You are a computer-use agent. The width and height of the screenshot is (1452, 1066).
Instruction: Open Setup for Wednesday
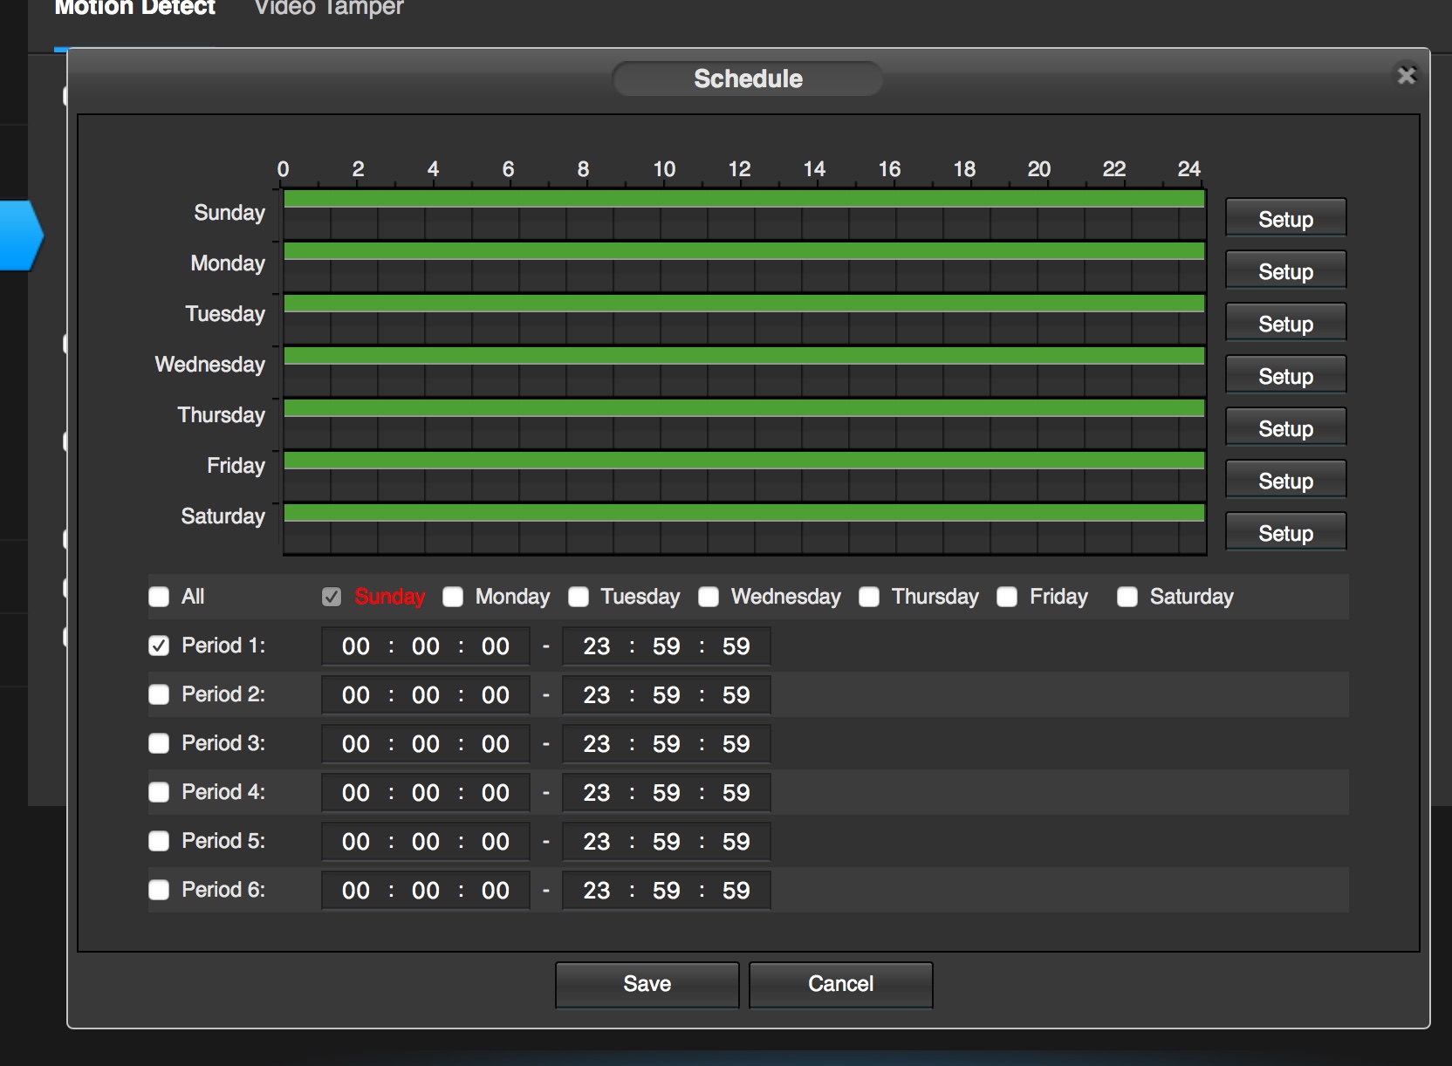(1285, 375)
